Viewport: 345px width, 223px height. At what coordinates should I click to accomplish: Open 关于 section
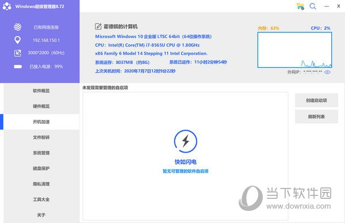[x=41, y=215]
